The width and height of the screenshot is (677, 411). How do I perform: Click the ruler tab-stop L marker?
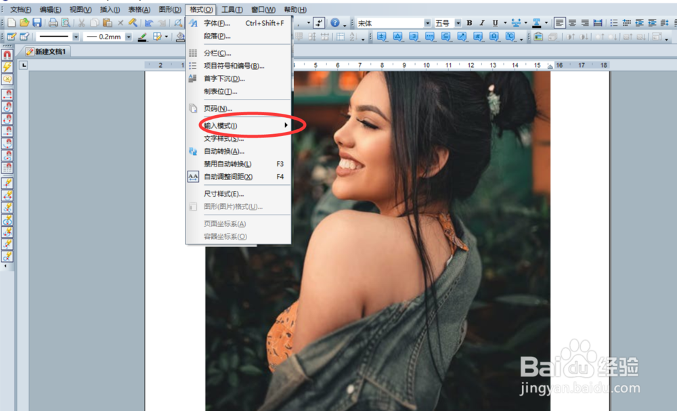coord(24,65)
